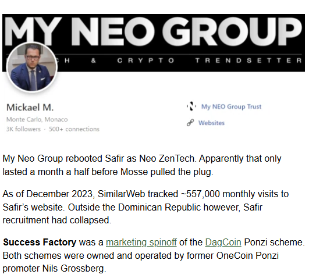
Task: Click the Monte Carlo, Monaco location text
Action: pyautogui.click(x=37, y=119)
